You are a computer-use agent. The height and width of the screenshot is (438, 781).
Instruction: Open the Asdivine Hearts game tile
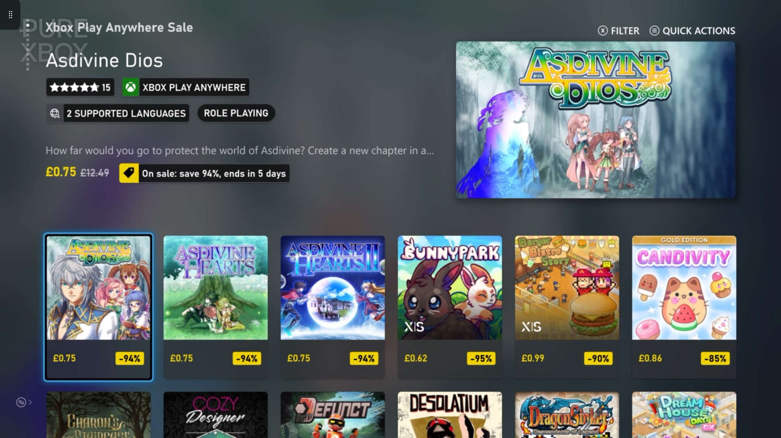click(216, 307)
